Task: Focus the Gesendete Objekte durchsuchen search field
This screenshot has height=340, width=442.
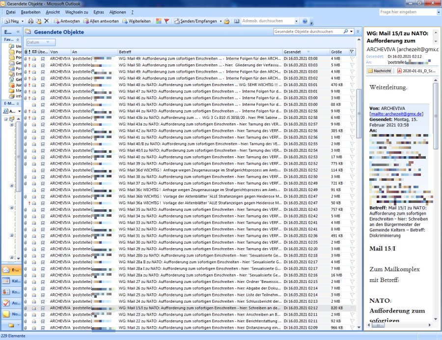Action: (x=308, y=31)
